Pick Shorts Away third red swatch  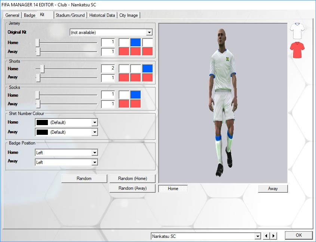(x=147, y=78)
